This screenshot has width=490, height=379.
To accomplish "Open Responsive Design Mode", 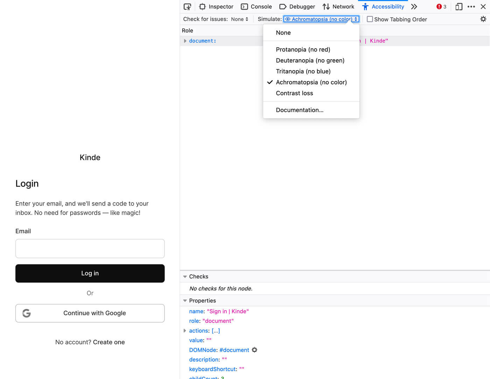I will (458, 6).
